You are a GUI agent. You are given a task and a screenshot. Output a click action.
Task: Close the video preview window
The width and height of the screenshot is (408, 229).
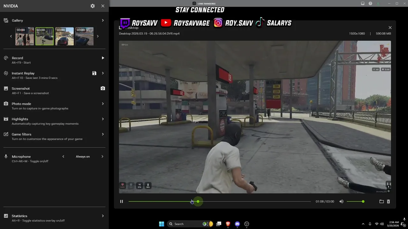point(390,28)
